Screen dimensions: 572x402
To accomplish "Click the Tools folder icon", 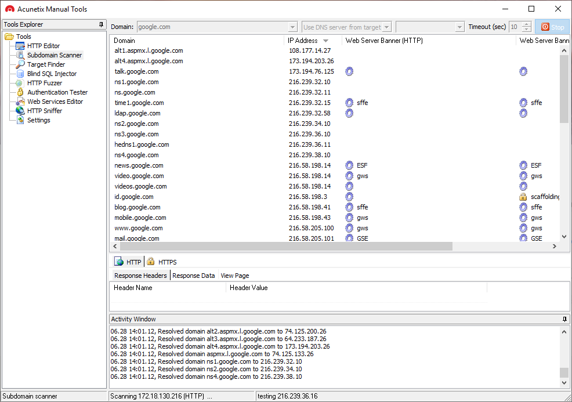I will (x=9, y=37).
